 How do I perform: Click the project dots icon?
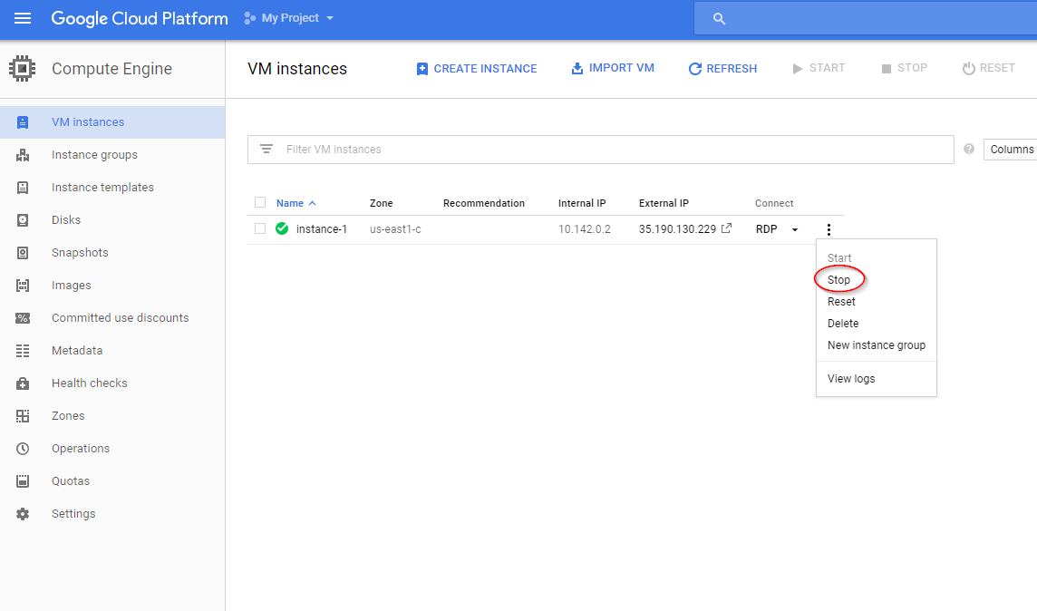(x=249, y=18)
